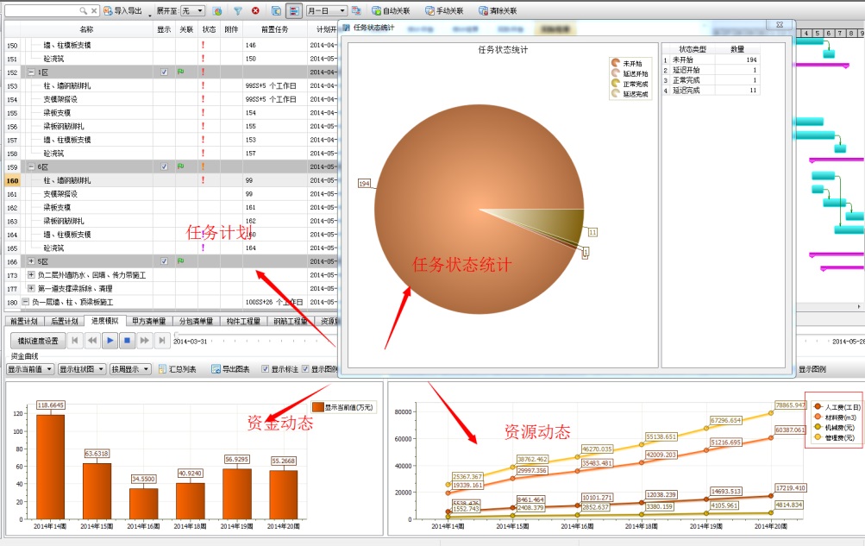Image resolution: width=865 pixels, height=546 pixels.
Task: Jump to simulation start with skip-first button
Action: pyautogui.click(x=75, y=341)
